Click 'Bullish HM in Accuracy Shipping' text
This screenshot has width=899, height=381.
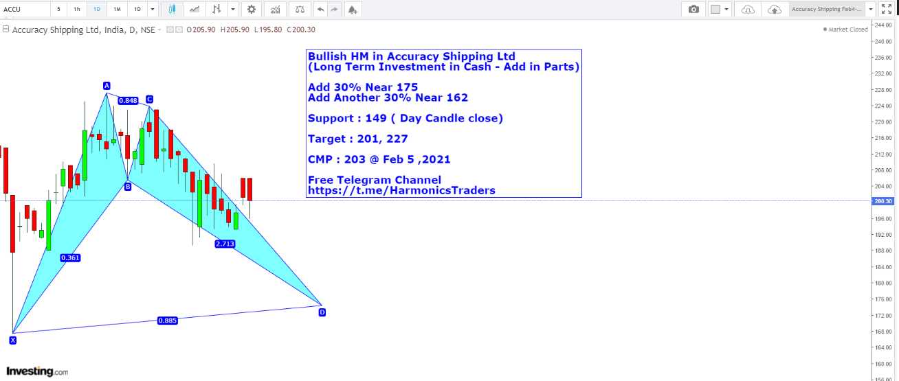click(412, 56)
